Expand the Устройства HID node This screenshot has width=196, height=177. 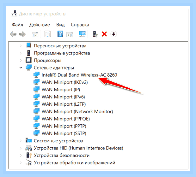(x=21, y=148)
